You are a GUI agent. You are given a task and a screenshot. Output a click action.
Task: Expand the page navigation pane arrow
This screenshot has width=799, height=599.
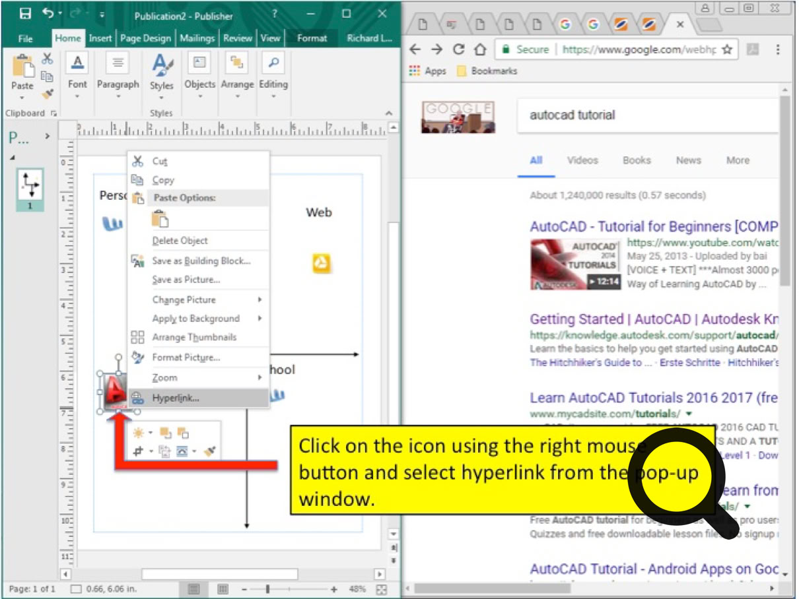47,137
